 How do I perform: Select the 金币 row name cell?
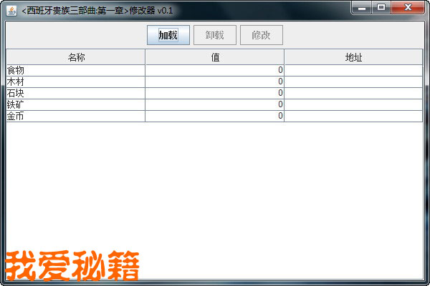click(75, 116)
